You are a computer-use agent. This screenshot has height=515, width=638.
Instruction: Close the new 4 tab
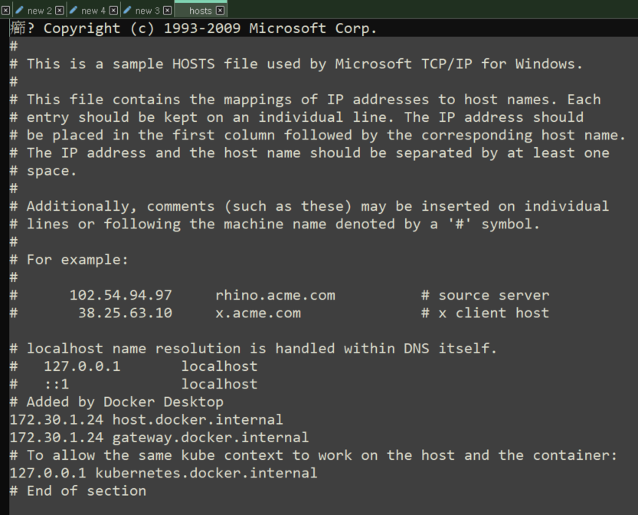[113, 10]
